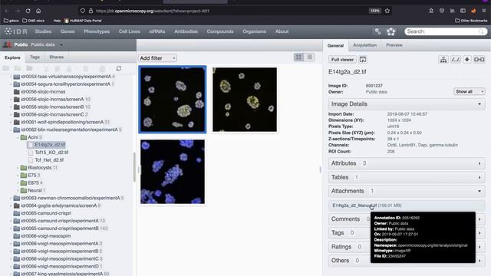491x276 pixels.
Task: Open the Studies menu
Action: point(43,31)
